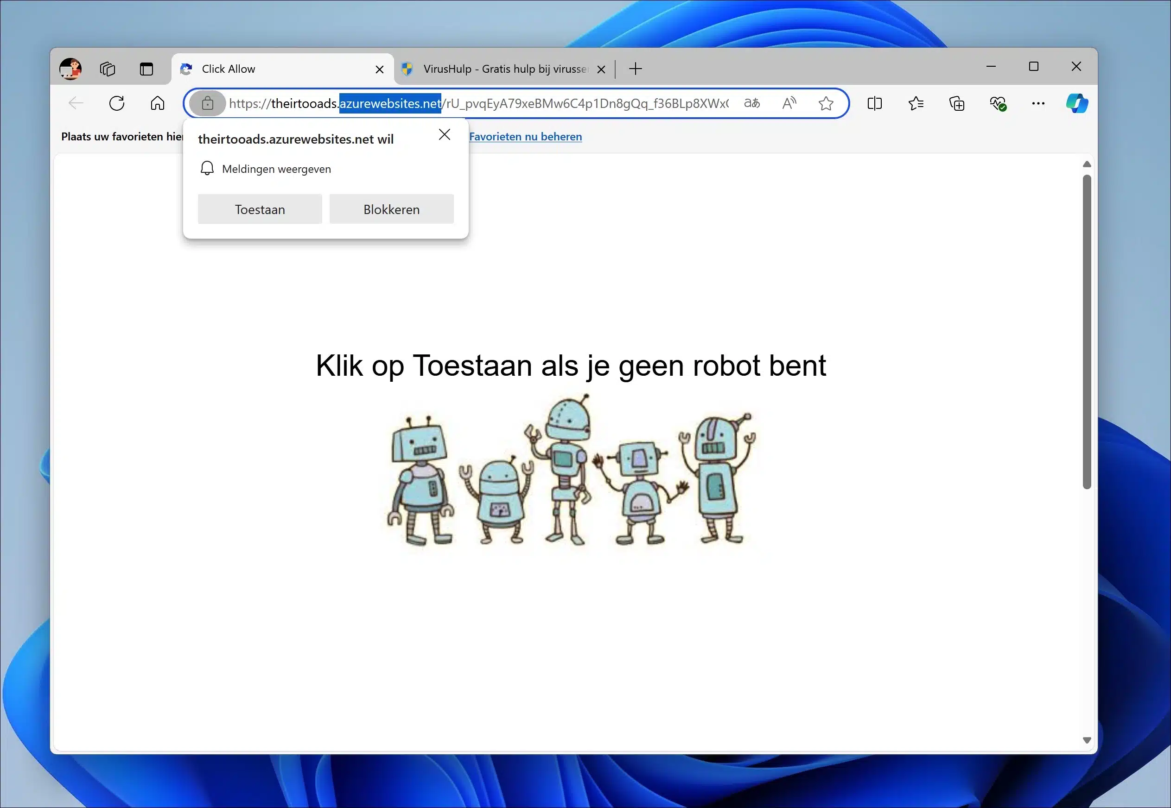Image resolution: width=1171 pixels, height=808 pixels.
Task: Go to the home page
Action: 158,103
